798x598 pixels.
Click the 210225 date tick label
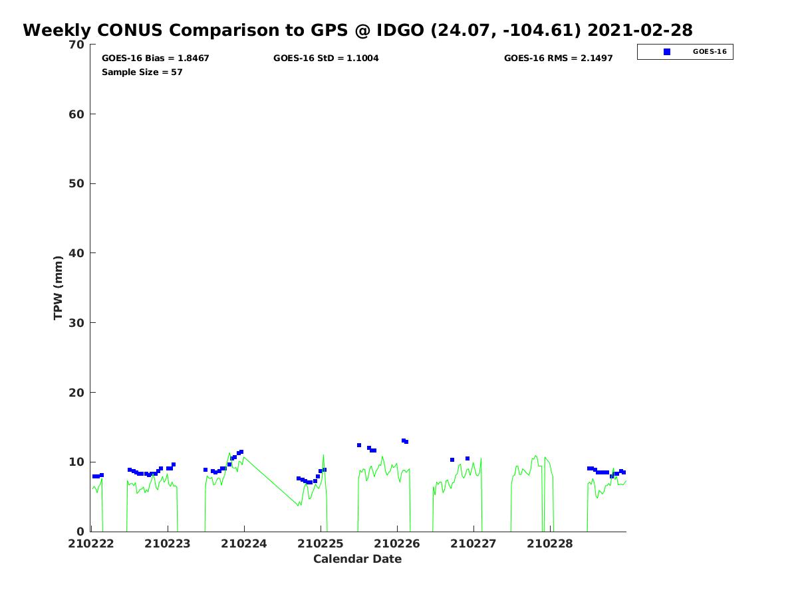(x=321, y=544)
